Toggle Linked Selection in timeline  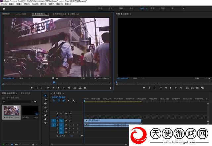pos(64,100)
